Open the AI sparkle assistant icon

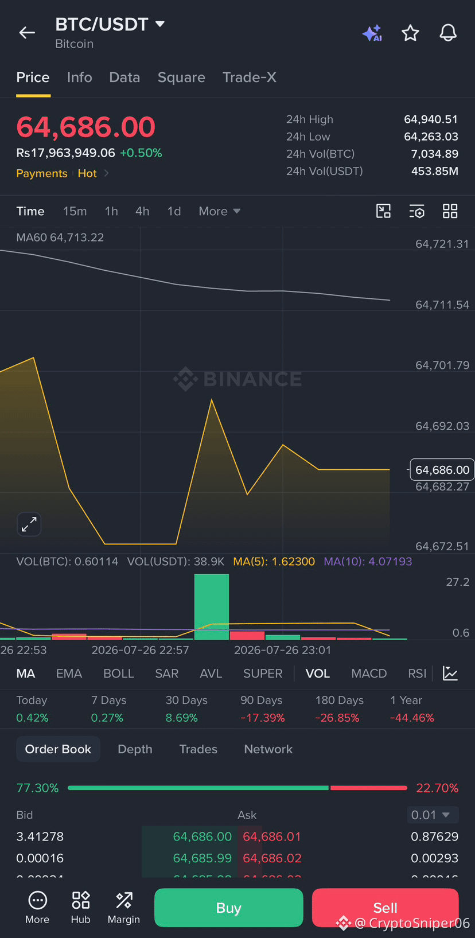click(x=372, y=33)
